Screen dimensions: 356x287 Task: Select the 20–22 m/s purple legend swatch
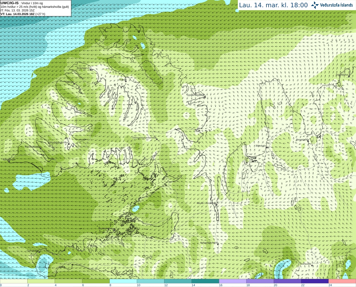click(x=287, y=281)
